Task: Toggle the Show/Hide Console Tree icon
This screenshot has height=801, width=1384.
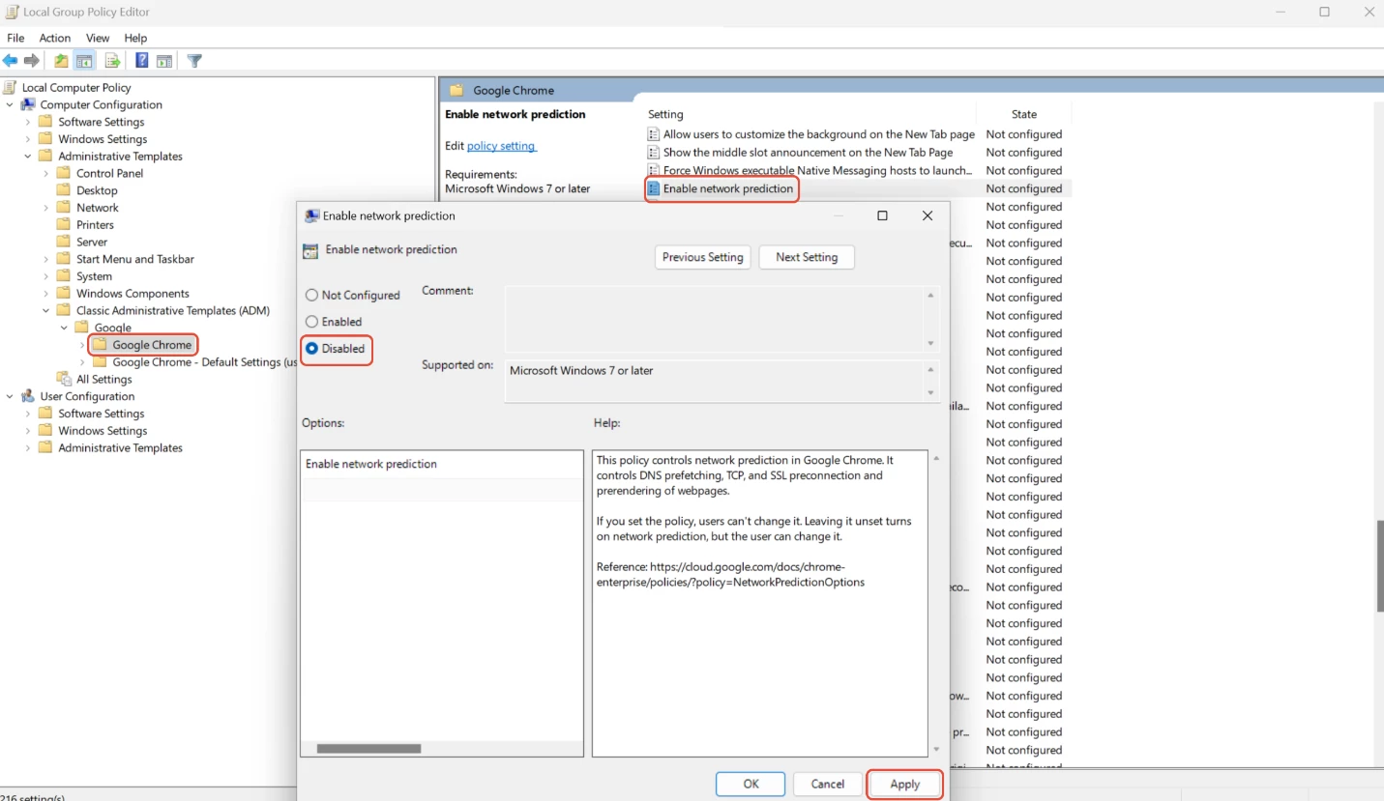Action: point(85,61)
